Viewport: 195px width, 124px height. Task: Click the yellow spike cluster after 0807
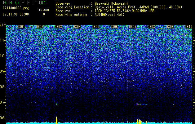[x=139, y=122]
